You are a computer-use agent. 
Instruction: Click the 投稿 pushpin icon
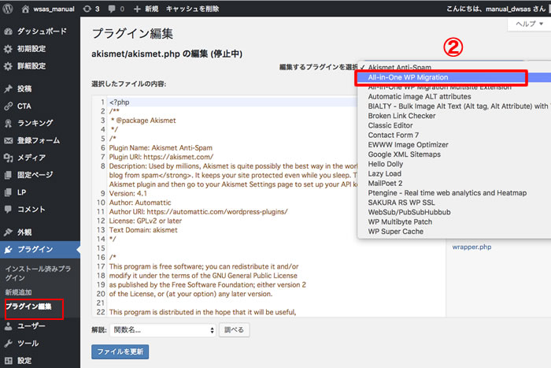pyautogui.click(x=8, y=89)
